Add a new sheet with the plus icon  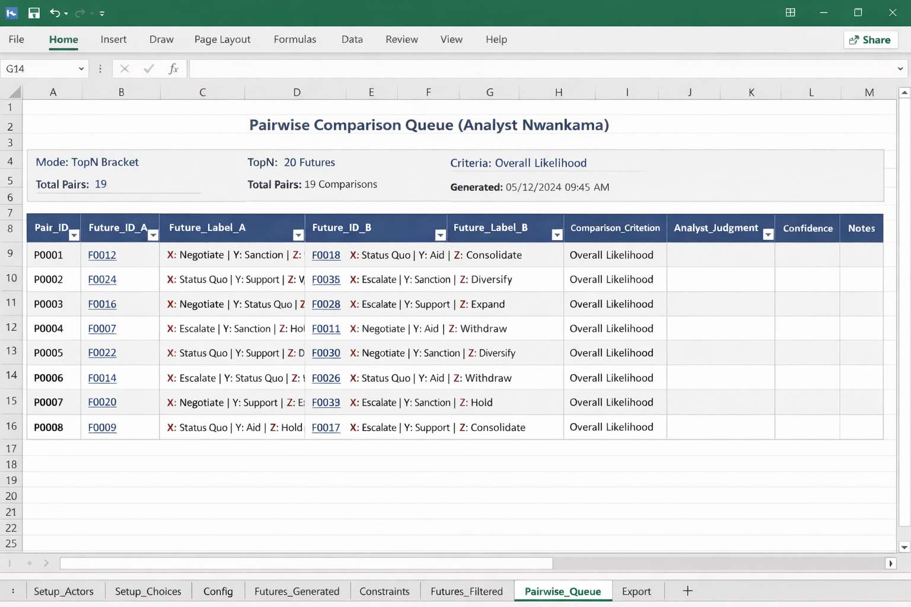pos(687,590)
